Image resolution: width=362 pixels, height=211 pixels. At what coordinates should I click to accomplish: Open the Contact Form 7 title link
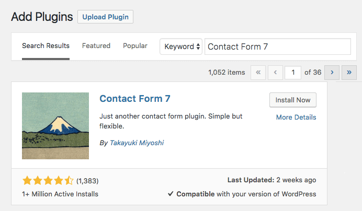point(135,99)
